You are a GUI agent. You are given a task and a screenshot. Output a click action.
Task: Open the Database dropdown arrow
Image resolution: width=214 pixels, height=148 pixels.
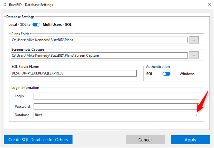(x=196, y=115)
